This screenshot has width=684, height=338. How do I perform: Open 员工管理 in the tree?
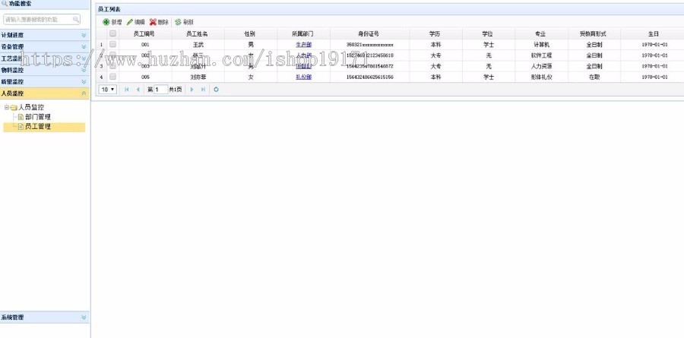pos(38,127)
